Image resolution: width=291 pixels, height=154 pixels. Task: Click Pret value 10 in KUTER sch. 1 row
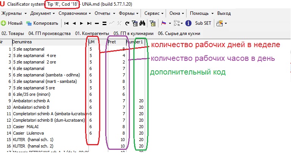click(123, 140)
